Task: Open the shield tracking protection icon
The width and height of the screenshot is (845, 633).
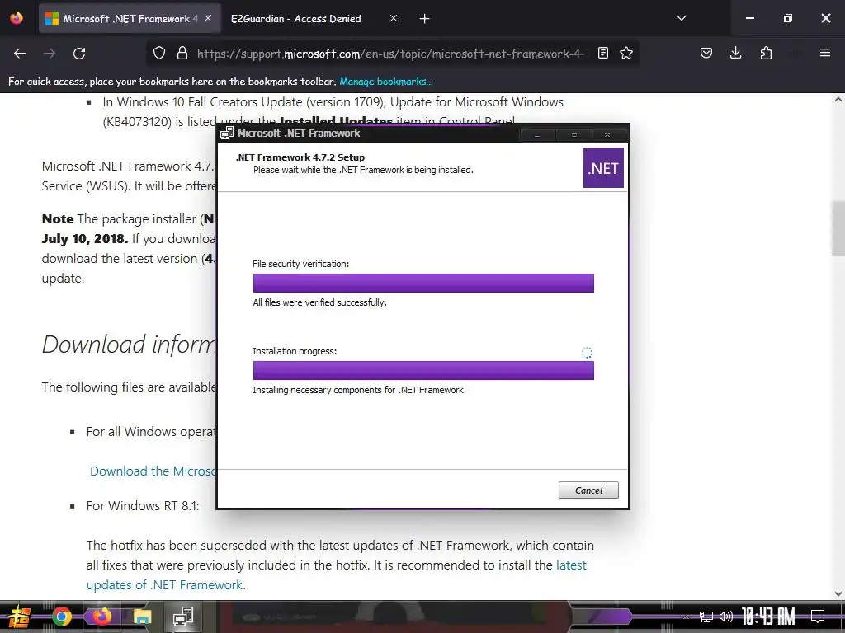Action: pyautogui.click(x=159, y=53)
